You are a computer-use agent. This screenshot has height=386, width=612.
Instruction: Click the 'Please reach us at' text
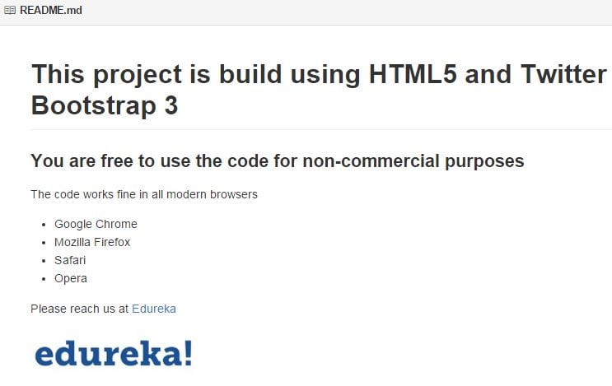pyautogui.click(x=80, y=309)
